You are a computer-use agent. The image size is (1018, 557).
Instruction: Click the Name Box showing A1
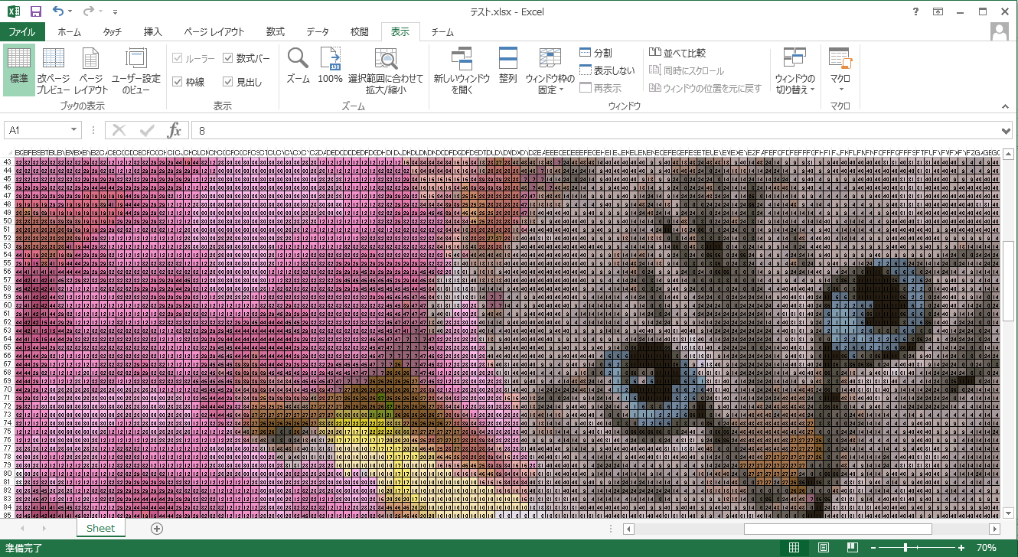pyautogui.click(x=37, y=130)
